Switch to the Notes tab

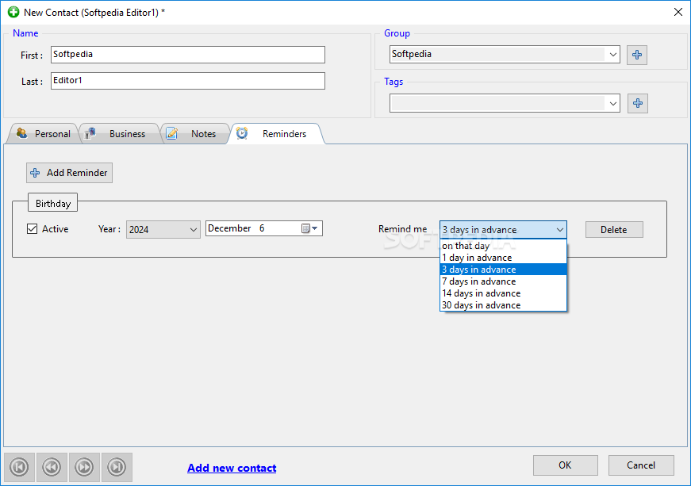pyautogui.click(x=196, y=134)
